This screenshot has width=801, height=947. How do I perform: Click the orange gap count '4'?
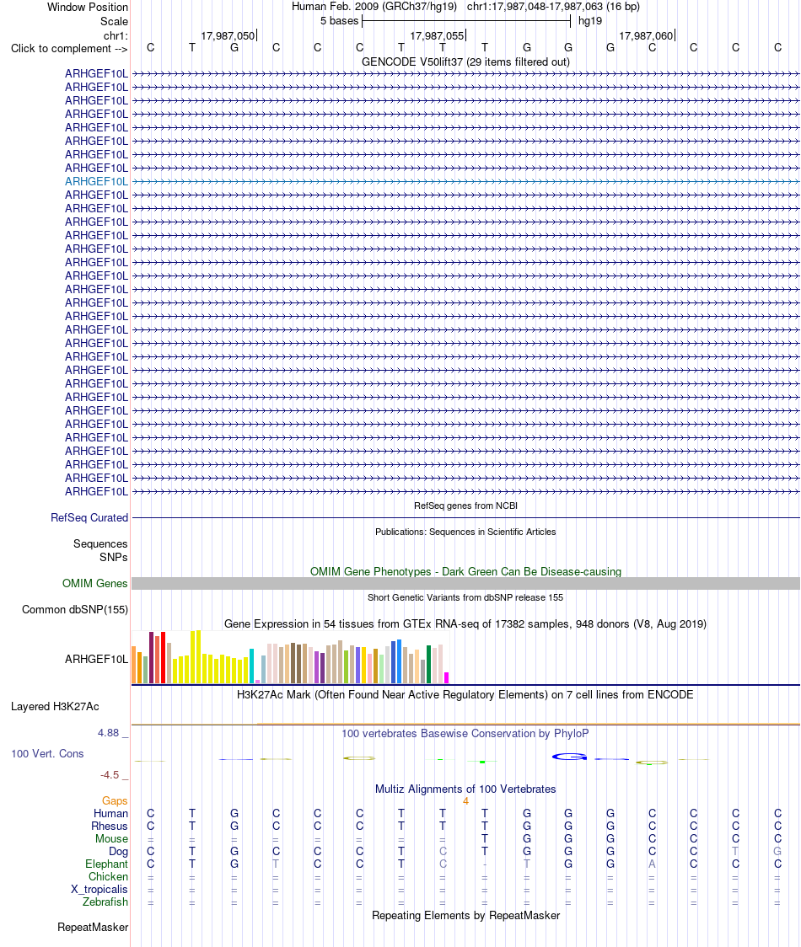coord(465,801)
